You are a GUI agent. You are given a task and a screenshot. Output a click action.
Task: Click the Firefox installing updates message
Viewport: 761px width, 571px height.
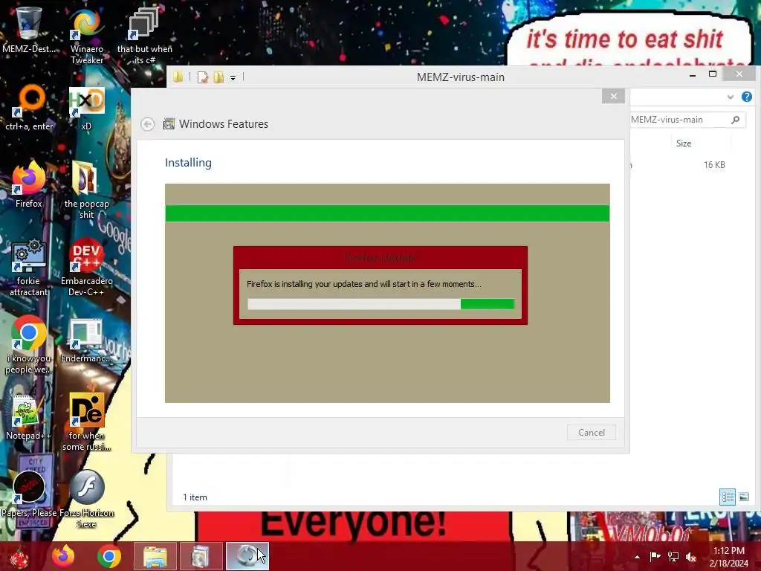[364, 284]
